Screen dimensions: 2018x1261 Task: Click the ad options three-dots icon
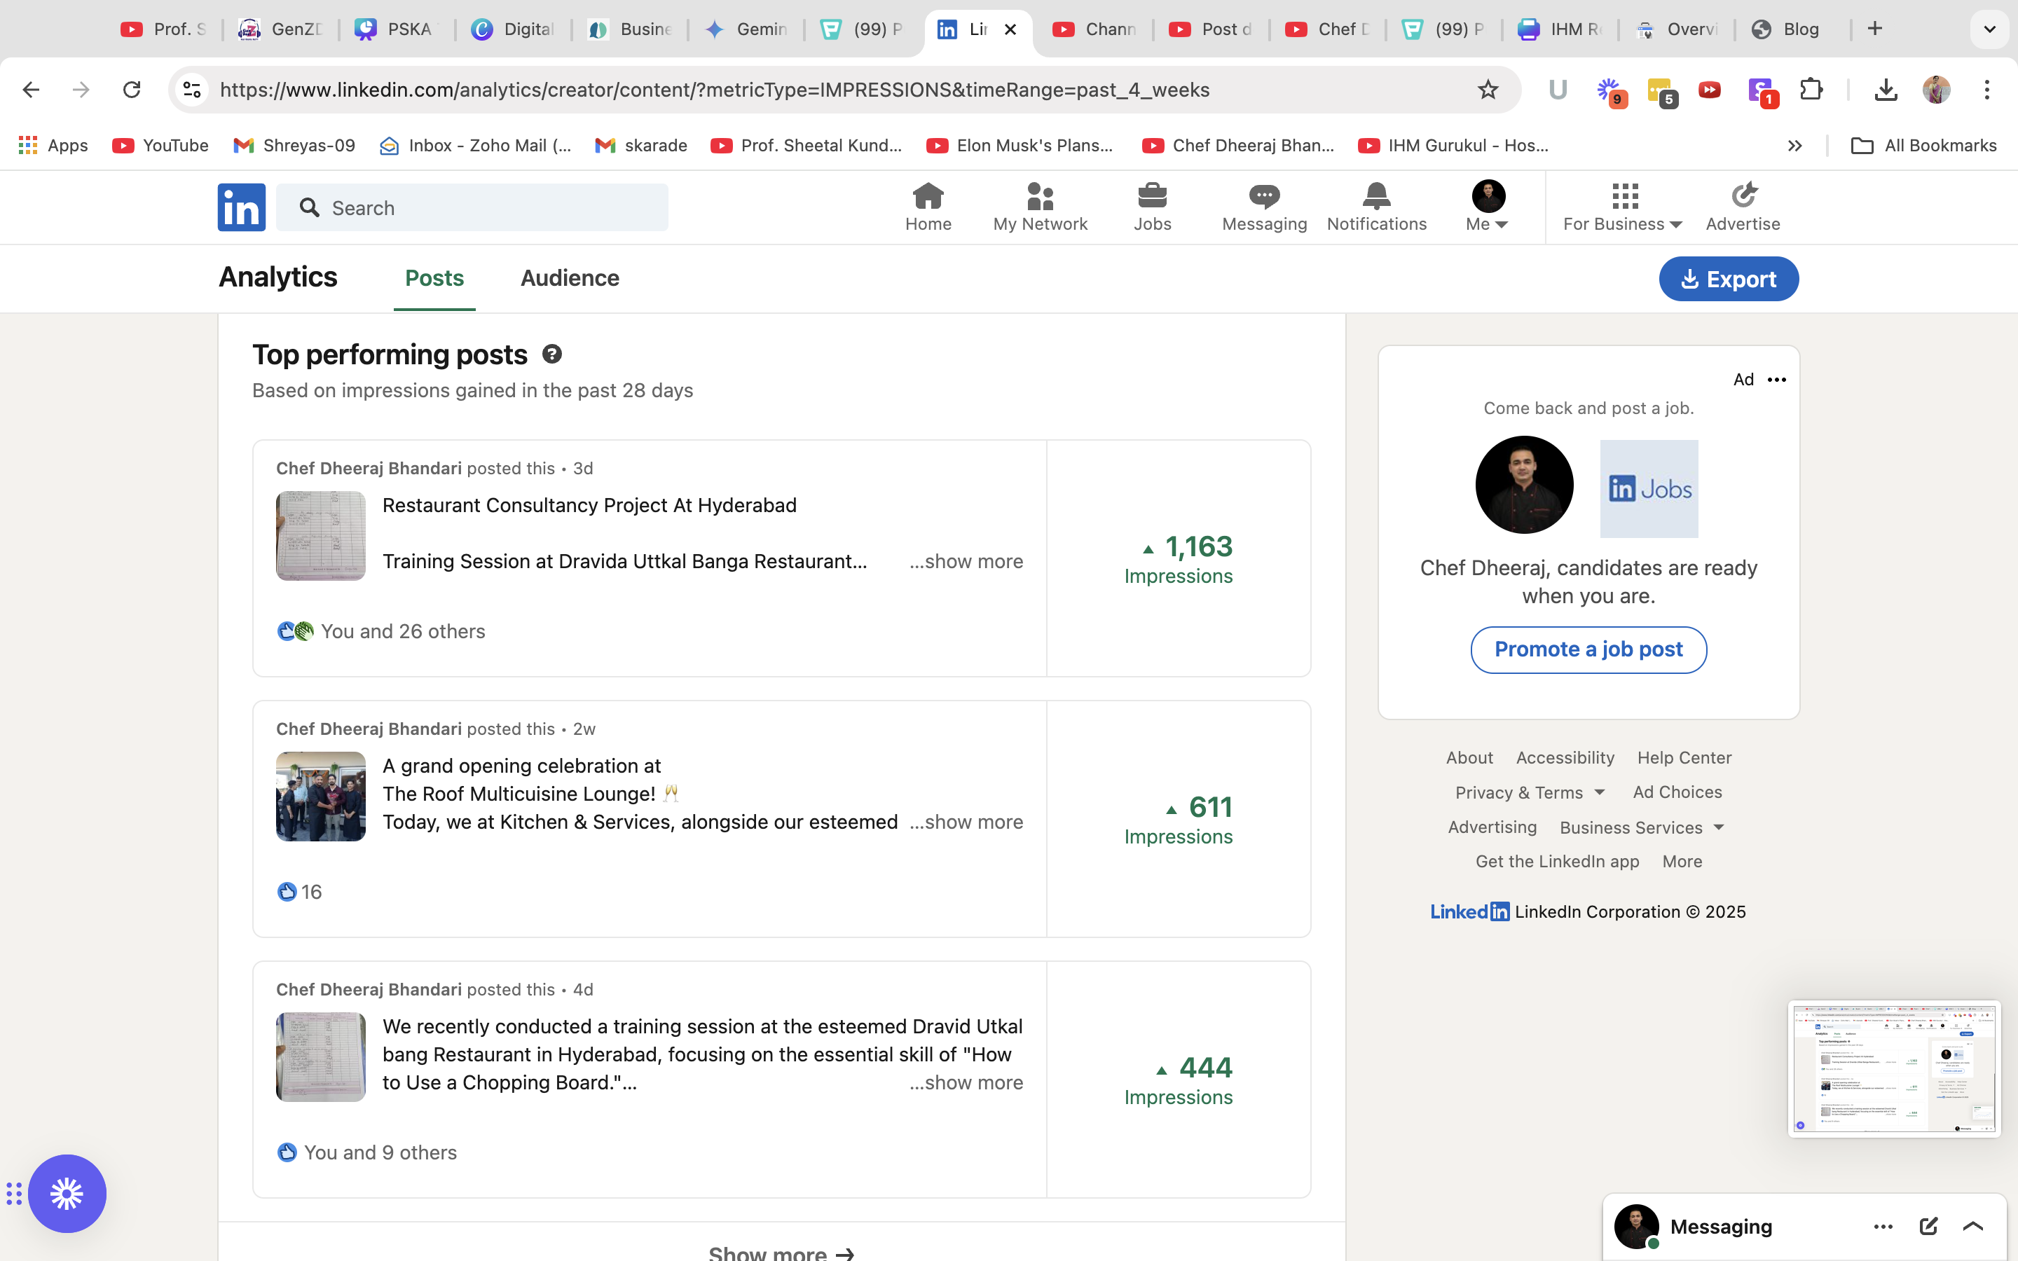1777,380
